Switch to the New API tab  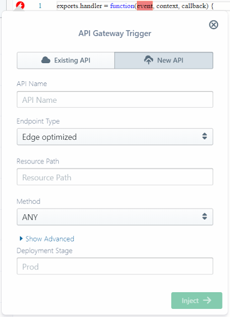(164, 60)
